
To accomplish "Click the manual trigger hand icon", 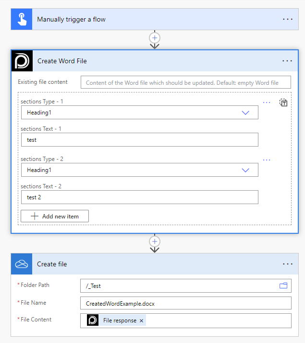I will (x=22, y=19).
